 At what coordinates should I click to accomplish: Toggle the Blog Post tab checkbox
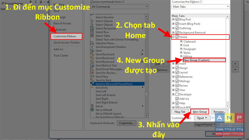click(x=177, y=19)
